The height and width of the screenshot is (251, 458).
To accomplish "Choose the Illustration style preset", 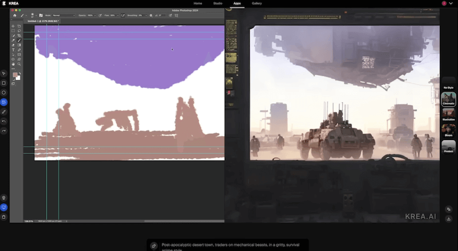I will [x=448, y=115].
